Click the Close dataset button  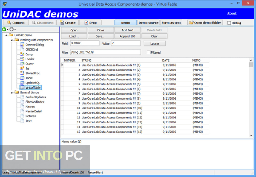pyautogui.click(x=101, y=30)
